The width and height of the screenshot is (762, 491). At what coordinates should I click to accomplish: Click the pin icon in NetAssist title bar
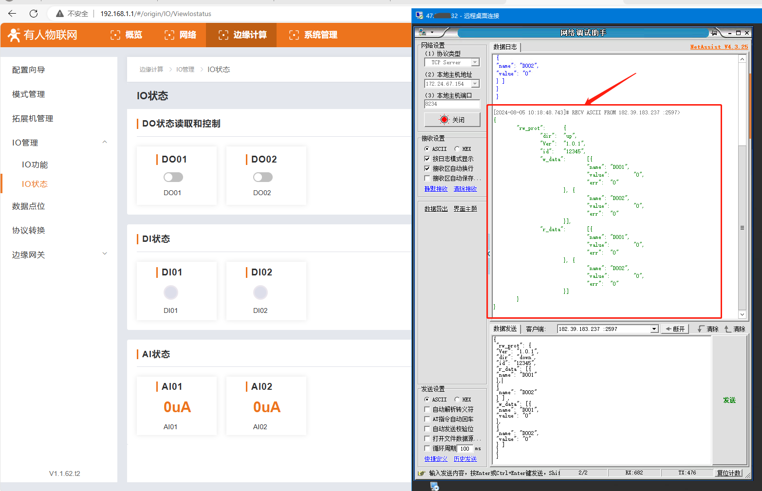coord(714,33)
